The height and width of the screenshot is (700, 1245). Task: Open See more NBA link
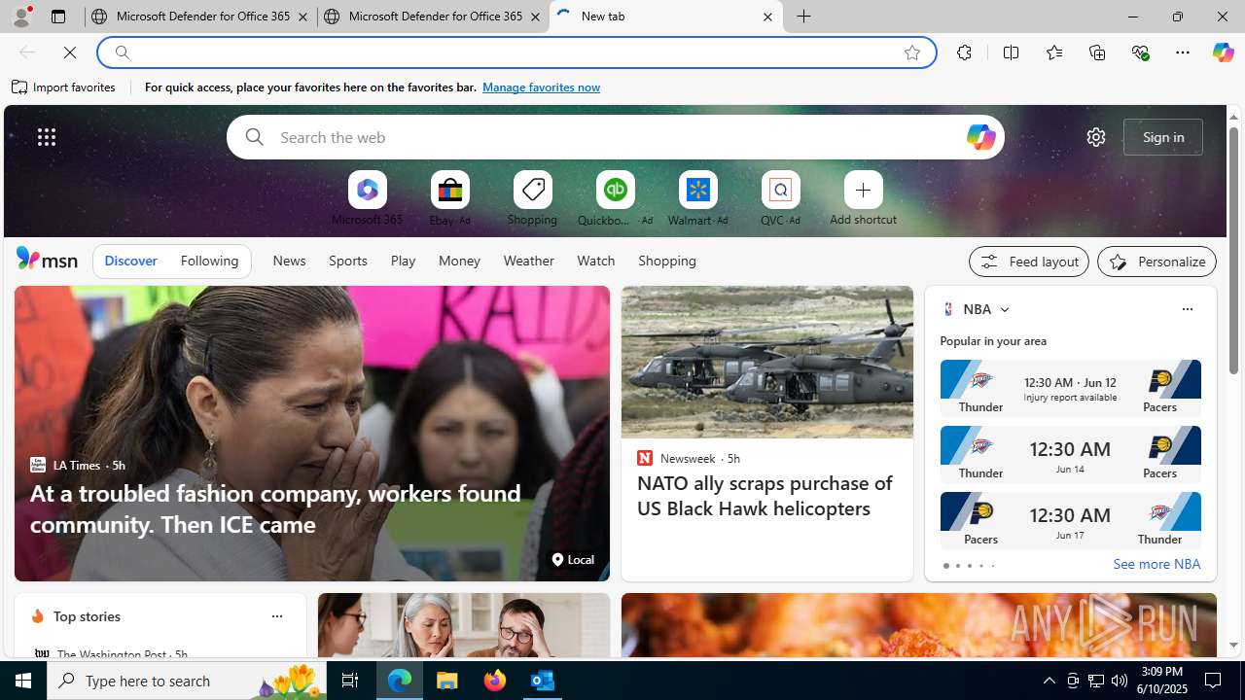(1156, 564)
